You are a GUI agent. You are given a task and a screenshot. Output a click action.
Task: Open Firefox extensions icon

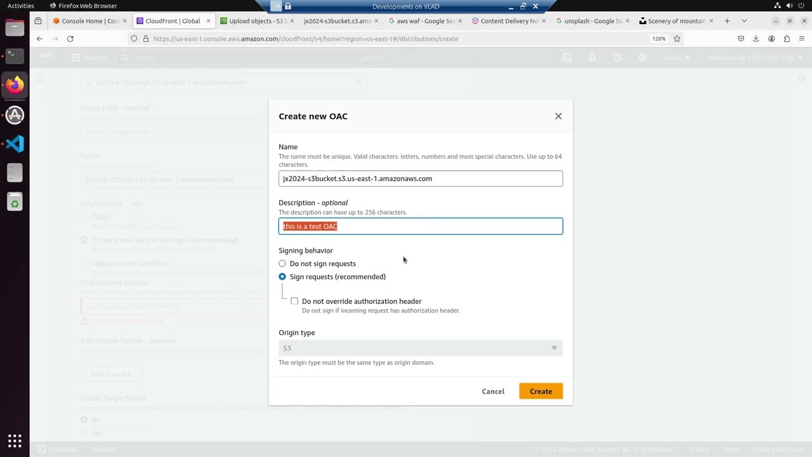coord(787,39)
